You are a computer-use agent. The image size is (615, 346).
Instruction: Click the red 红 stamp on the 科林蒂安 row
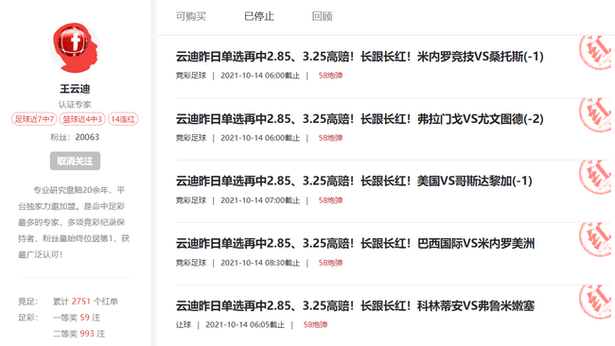pos(595,303)
